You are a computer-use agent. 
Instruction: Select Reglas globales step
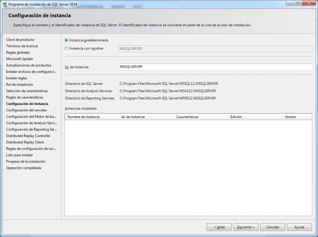pos(18,52)
